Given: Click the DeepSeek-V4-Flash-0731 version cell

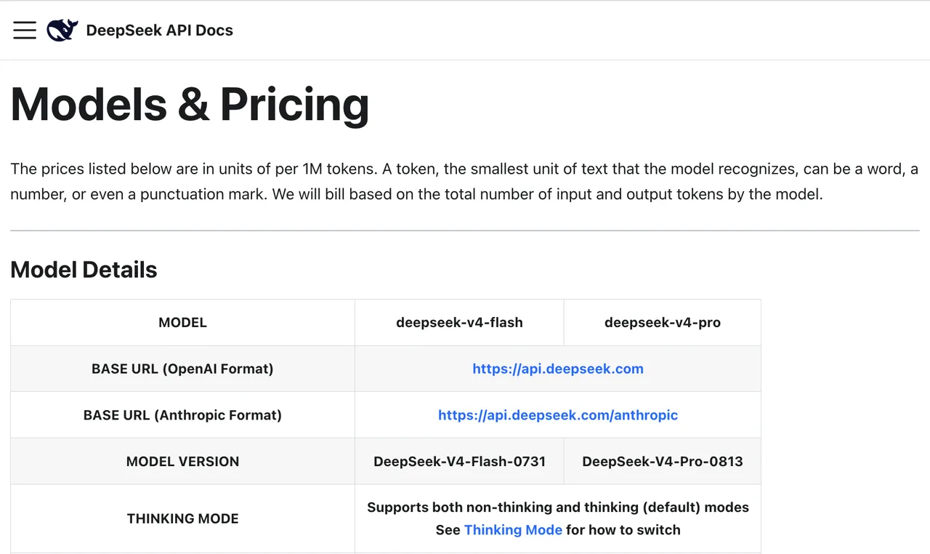Looking at the screenshot, I should click(x=459, y=462).
